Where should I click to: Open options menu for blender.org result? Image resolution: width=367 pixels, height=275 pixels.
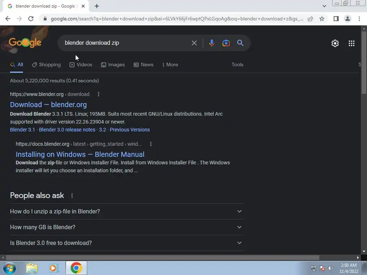pyautogui.click(x=98, y=94)
